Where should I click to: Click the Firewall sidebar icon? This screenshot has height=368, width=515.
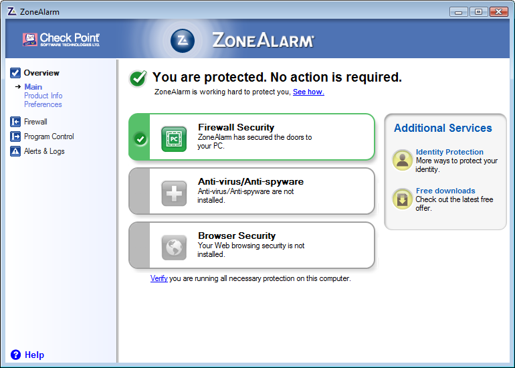pyautogui.click(x=15, y=122)
